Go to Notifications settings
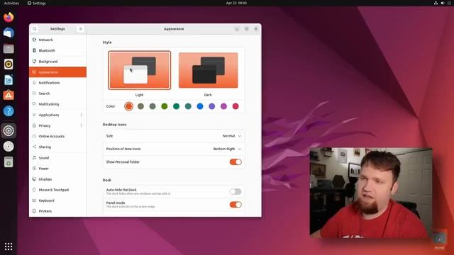Viewport: 454px width, 255px height. (57, 83)
